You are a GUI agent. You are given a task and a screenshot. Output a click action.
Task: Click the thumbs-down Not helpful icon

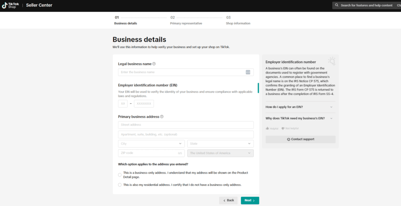tap(283, 128)
